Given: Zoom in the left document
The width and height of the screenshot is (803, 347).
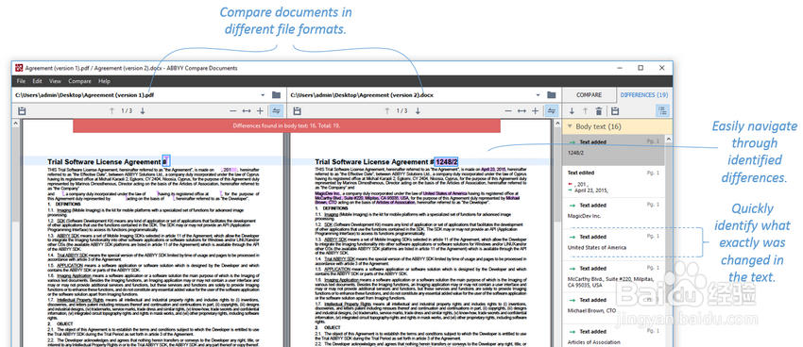Looking at the screenshot, I should (x=260, y=111).
